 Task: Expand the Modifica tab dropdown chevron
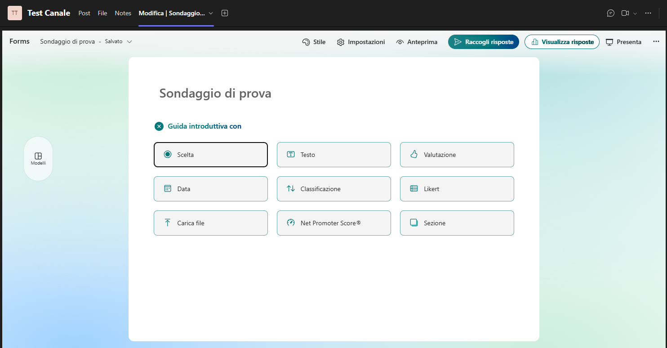[x=211, y=13]
